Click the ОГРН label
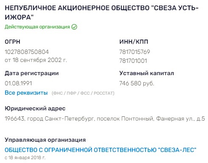Viewport: 208px width, 163px height. click(12, 42)
